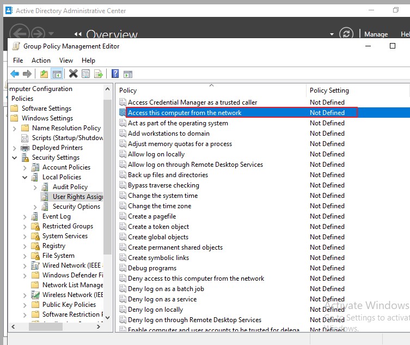Click tree pane horizontal scrollbar right arrow
Screen dimensions: 410x345
(99, 326)
